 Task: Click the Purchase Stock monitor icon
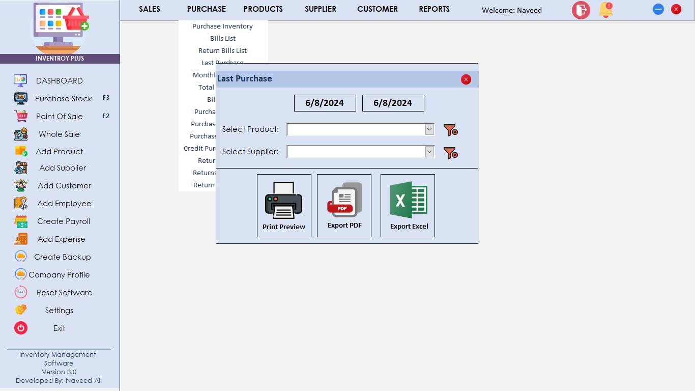(20, 98)
